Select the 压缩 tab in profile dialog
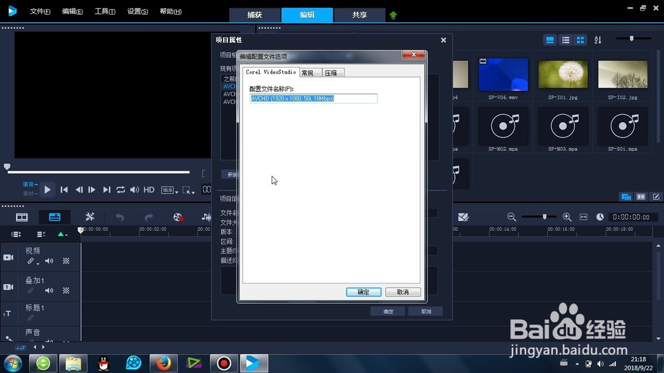The image size is (664, 373). click(333, 73)
